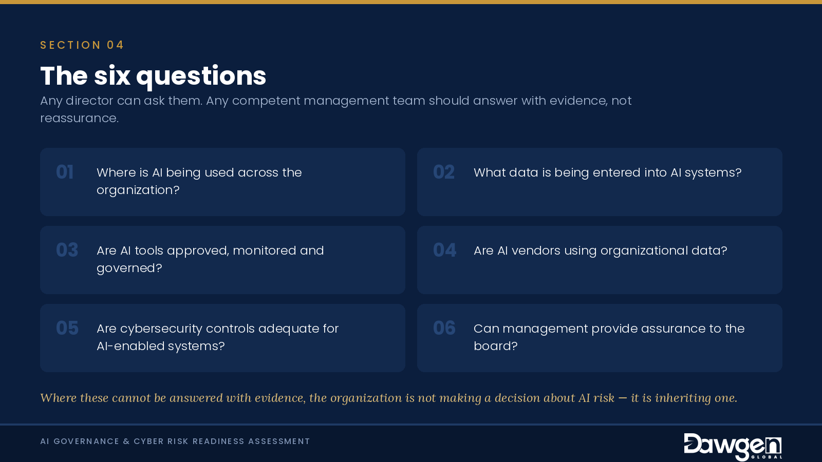Click 'The six questions' heading

(x=153, y=76)
